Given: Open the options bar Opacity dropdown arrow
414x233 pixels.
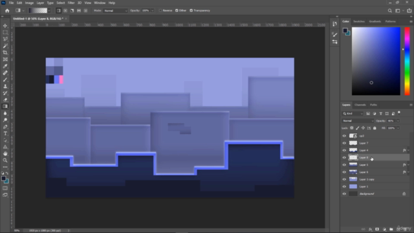Looking at the screenshot, I should click(x=153, y=10).
